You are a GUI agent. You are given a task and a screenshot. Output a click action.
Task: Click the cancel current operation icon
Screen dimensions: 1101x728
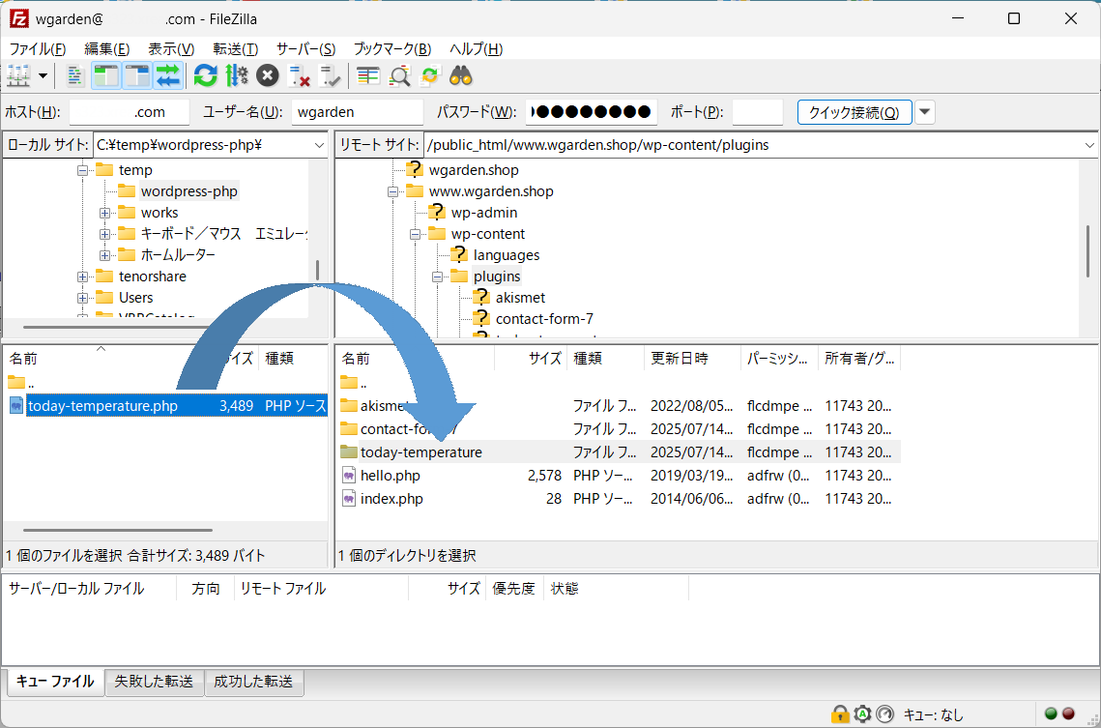tap(268, 75)
